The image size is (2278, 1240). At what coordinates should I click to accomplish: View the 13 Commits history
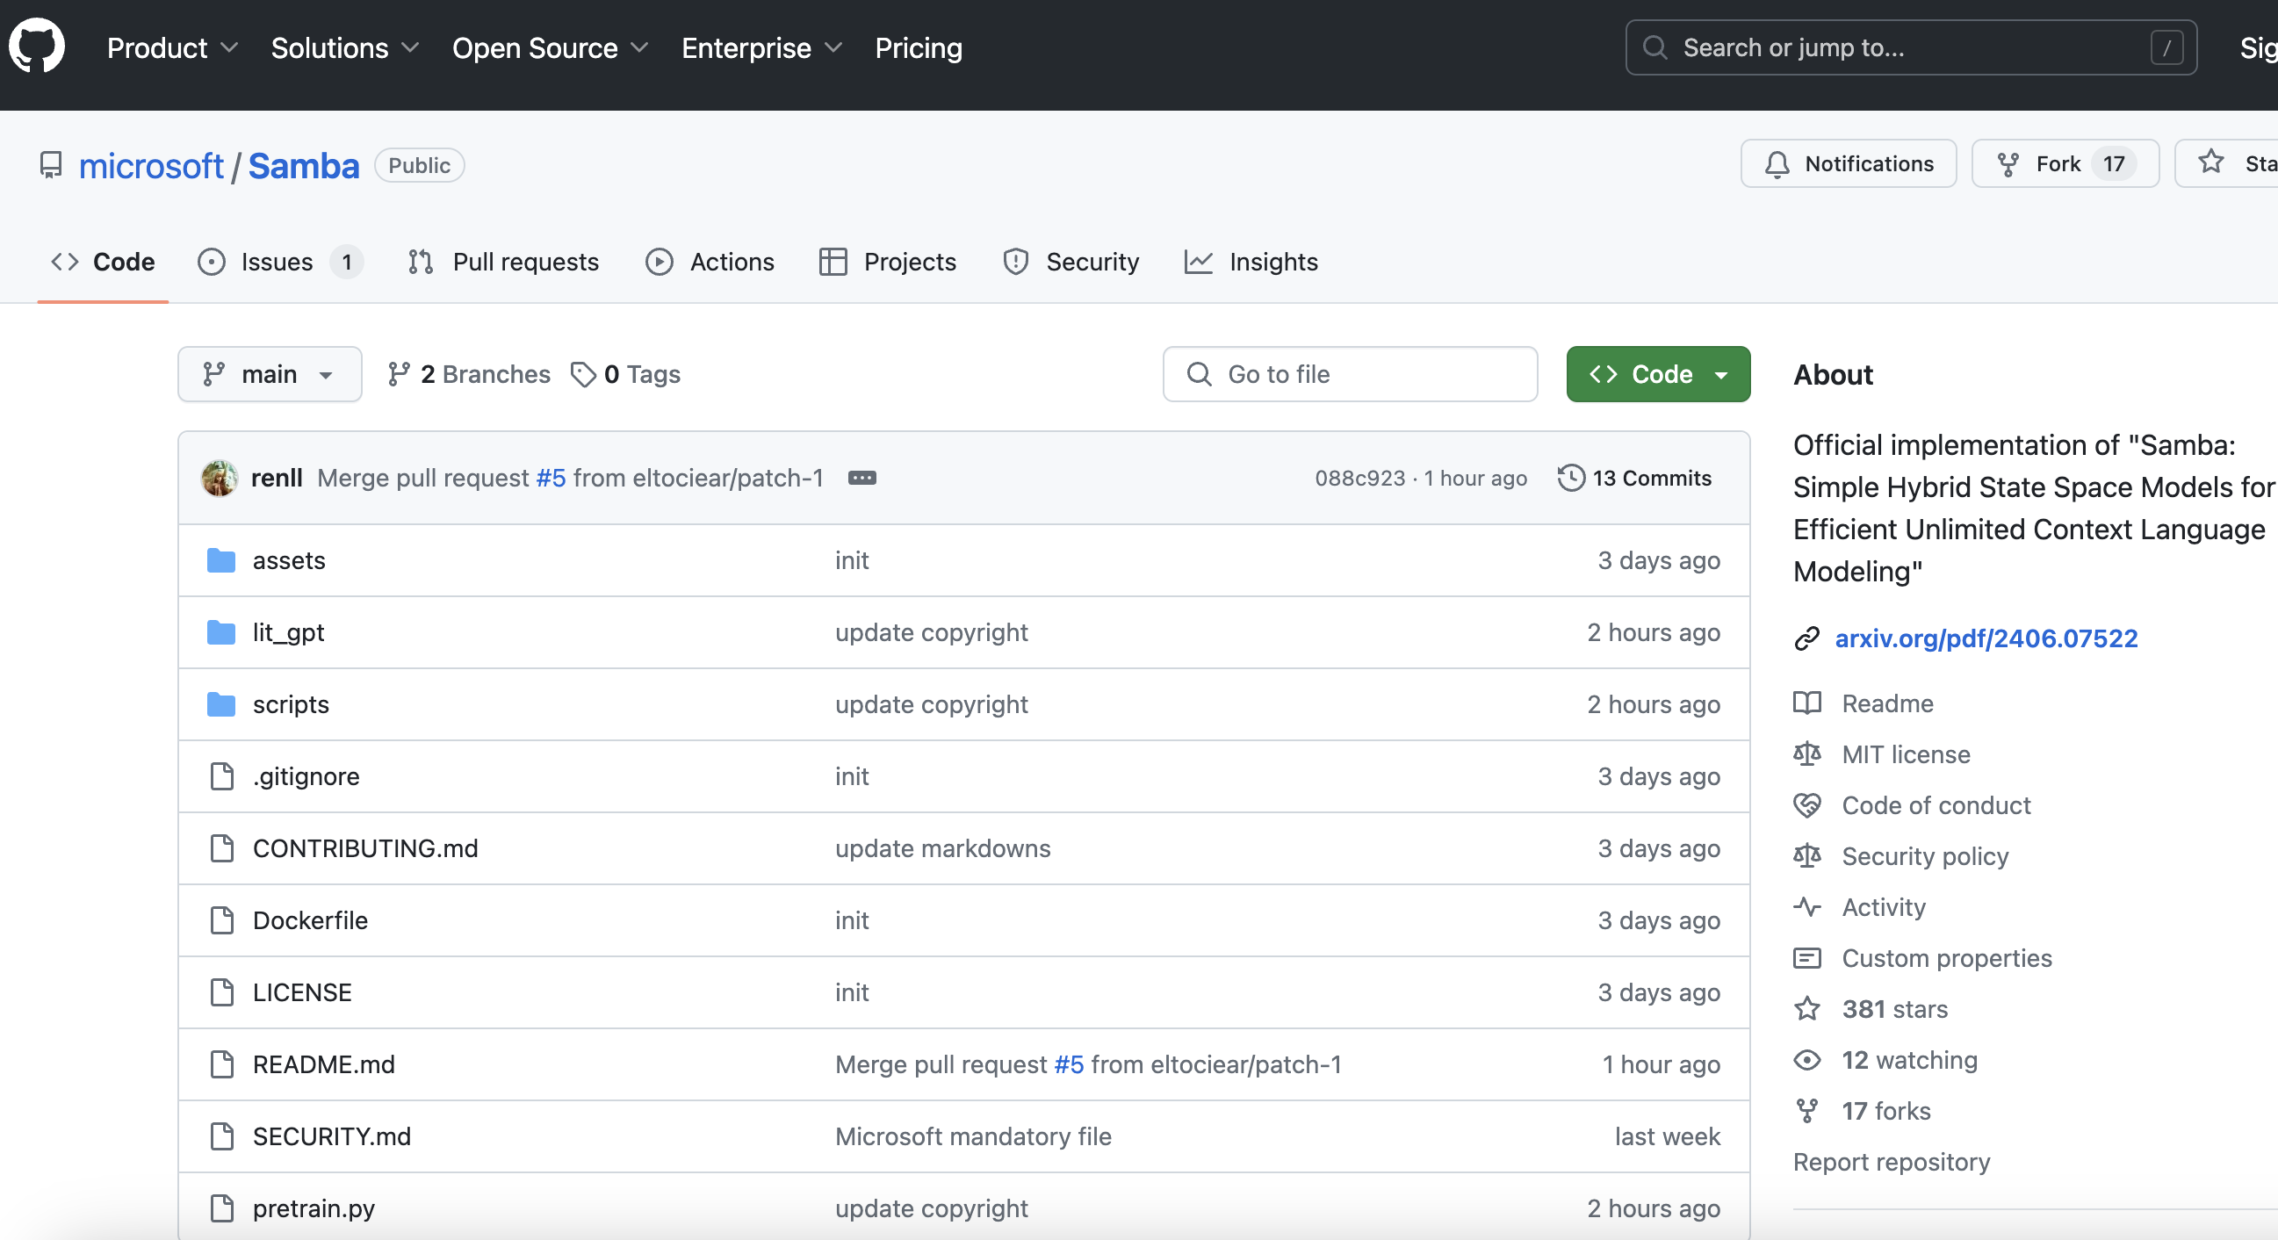tap(1634, 478)
